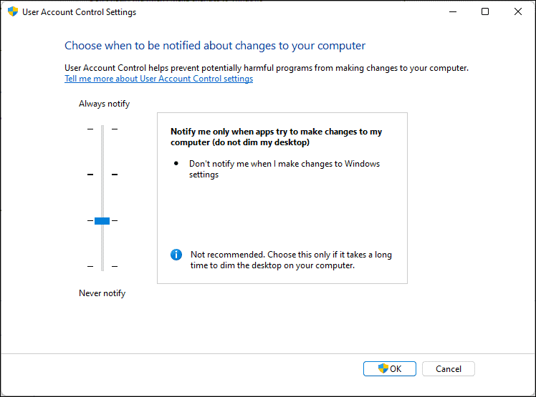Close the User Account Control Settings window
Screen dimensions: 536x397
click(x=517, y=12)
